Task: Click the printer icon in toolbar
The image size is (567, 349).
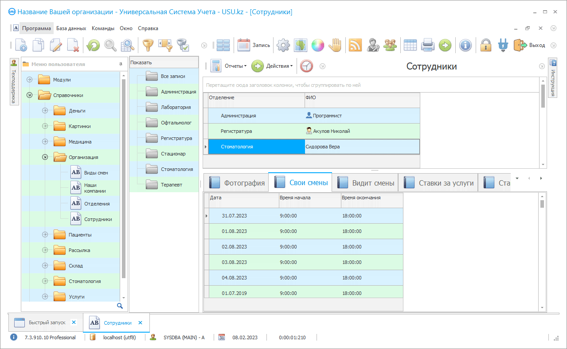Action: point(427,45)
